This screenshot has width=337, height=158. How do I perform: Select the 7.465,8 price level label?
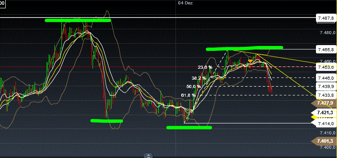[326, 50]
